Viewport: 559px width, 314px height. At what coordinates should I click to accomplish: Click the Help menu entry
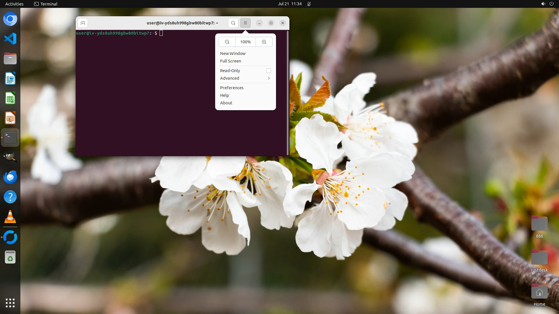[x=224, y=95]
